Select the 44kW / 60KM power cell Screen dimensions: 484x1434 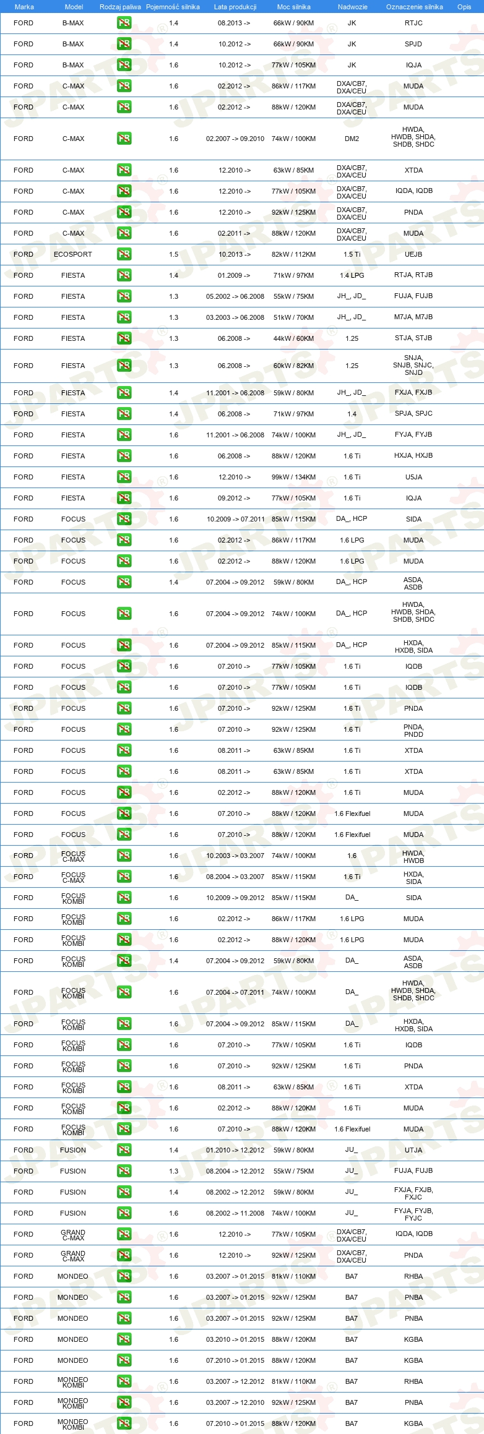293,338
